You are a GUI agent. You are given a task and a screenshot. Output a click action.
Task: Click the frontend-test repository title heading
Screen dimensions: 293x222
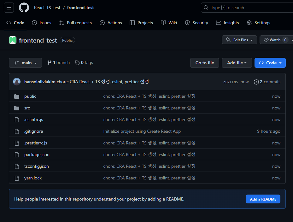(x=38, y=40)
